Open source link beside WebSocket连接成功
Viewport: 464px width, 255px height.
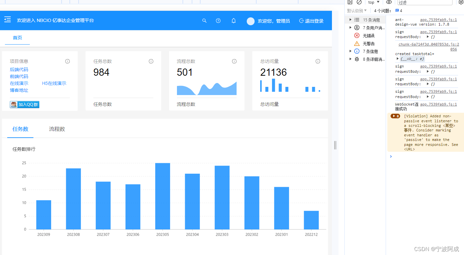tap(438, 104)
